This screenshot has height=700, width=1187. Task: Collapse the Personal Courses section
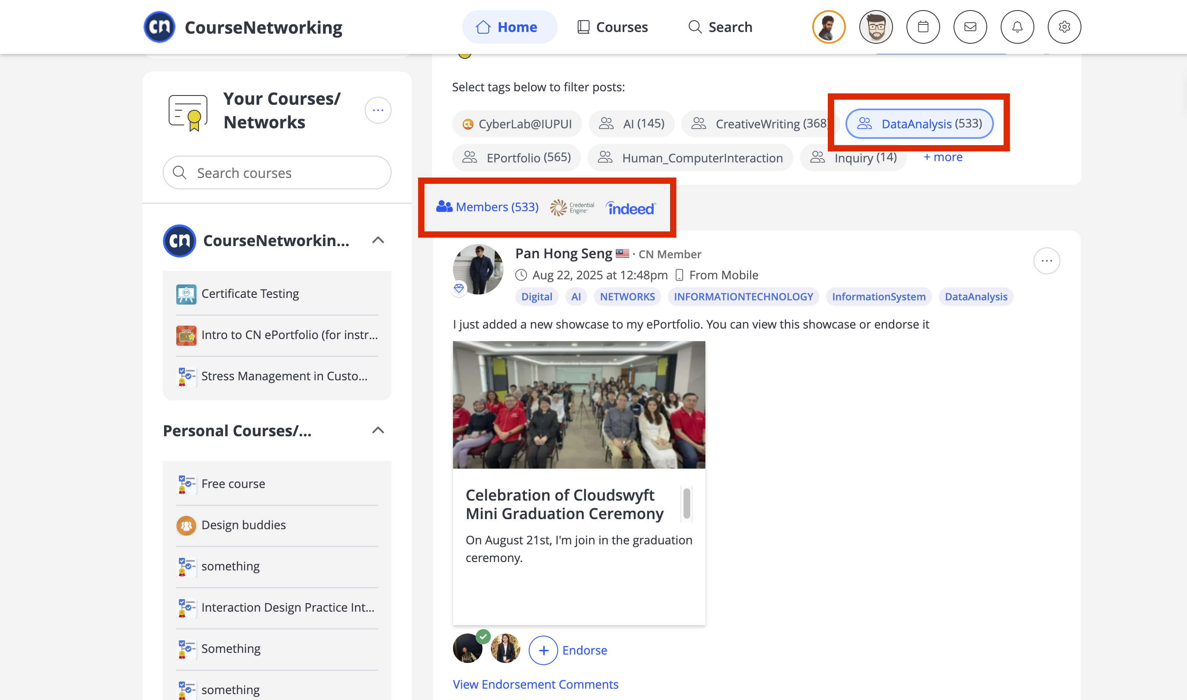pos(378,431)
